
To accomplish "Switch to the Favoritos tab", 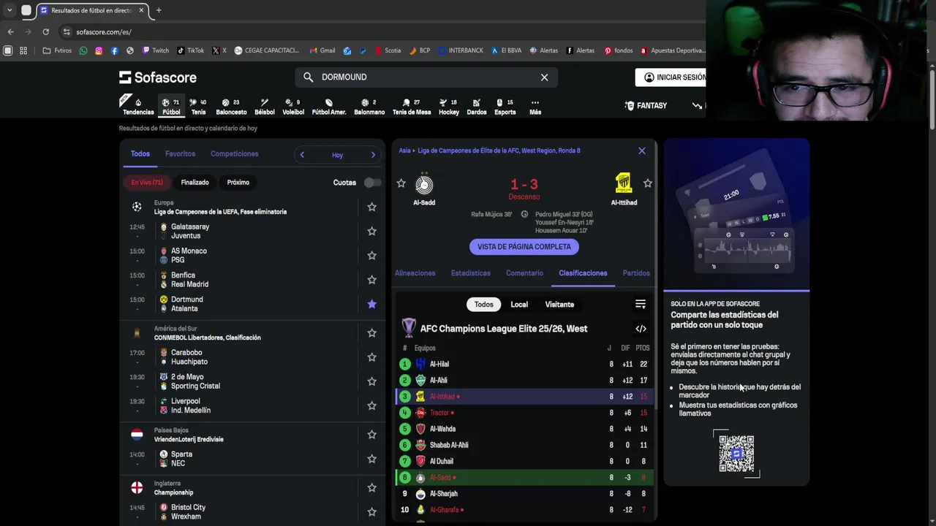I will coord(180,154).
